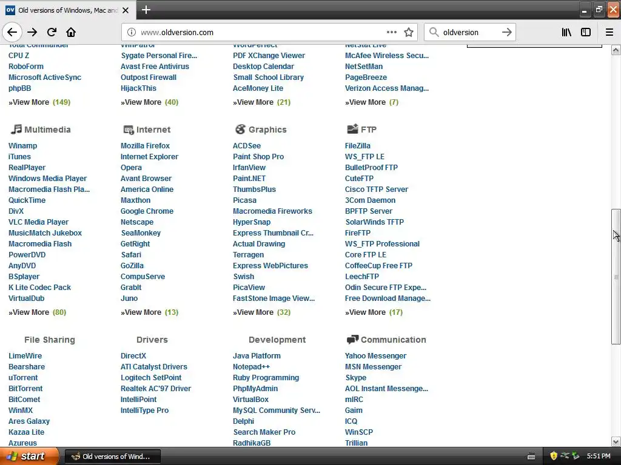This screenshot has height=465, width=621.
Task: Click the search magnifier icon
Action: [434, 32]
